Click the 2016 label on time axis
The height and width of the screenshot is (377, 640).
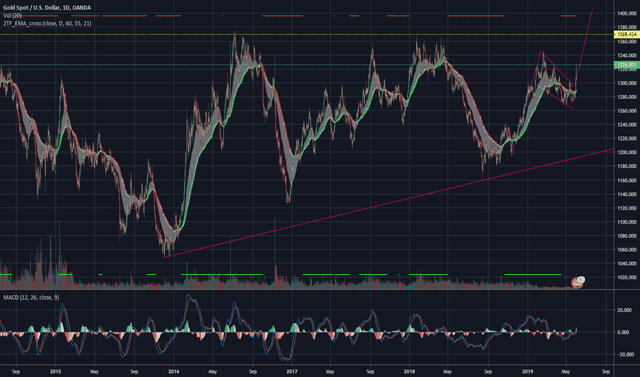tap(174, 372)
